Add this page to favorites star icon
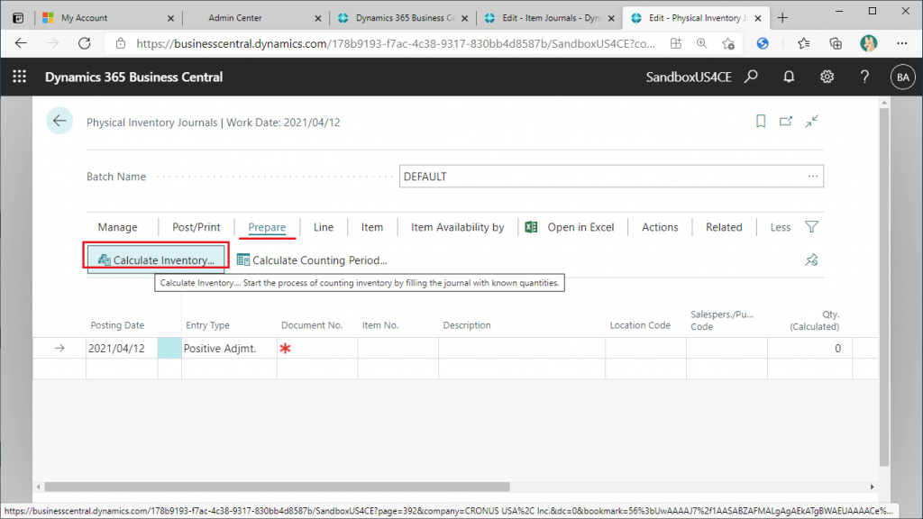923x519 pixels. pos(728,43)
